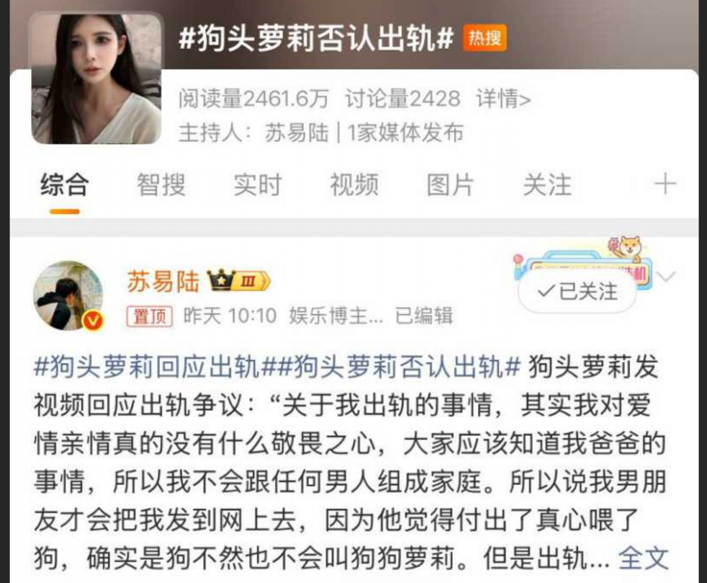Open 苏易陆's round profile avatar
This screenshot has width=707, height=583.
68,295
